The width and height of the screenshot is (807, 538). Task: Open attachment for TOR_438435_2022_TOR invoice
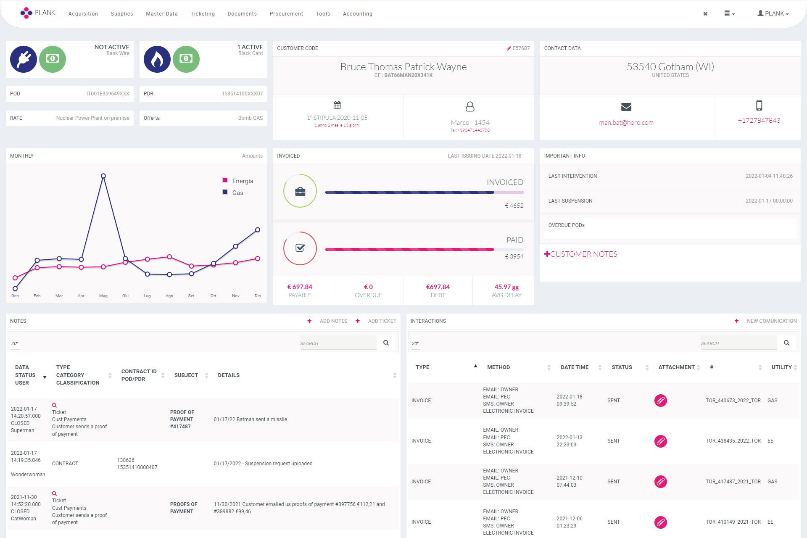pyautogui.click(x=661, y=441)
